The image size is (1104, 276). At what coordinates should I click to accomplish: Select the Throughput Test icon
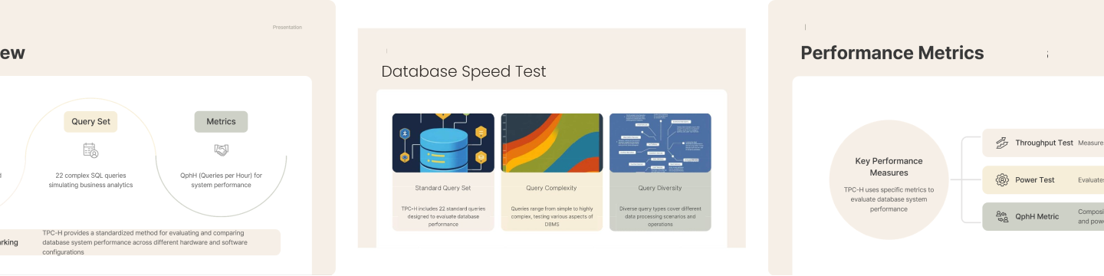[x=1001, y=143]
